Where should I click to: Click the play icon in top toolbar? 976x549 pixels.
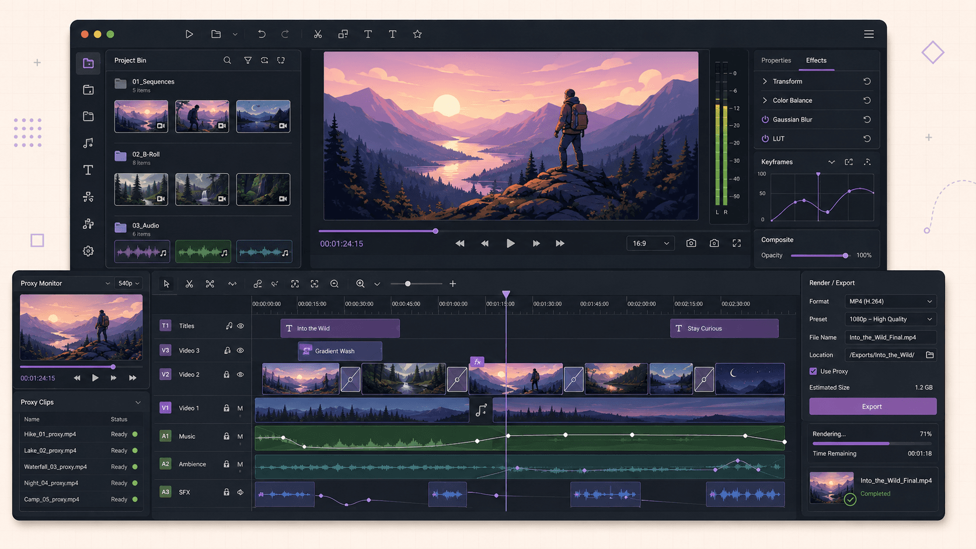point(189,34)
